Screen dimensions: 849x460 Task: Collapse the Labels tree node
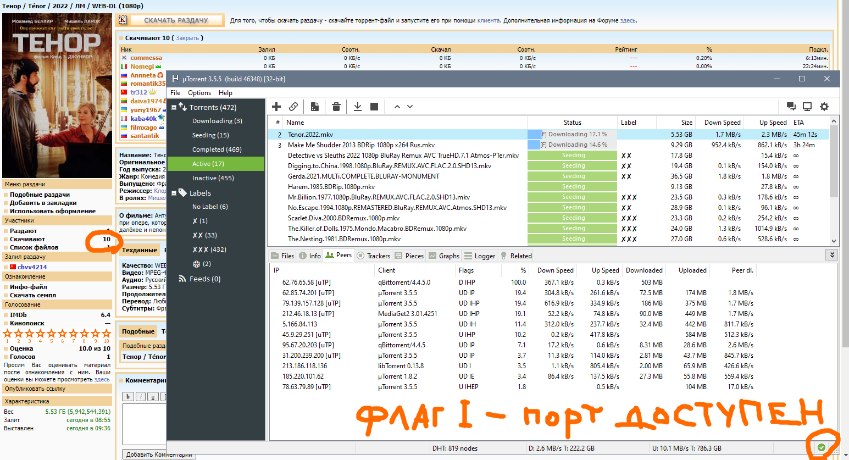pos(174,193)
